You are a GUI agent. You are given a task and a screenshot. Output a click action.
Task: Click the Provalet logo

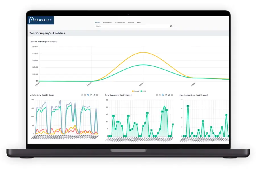pos(41,20)
